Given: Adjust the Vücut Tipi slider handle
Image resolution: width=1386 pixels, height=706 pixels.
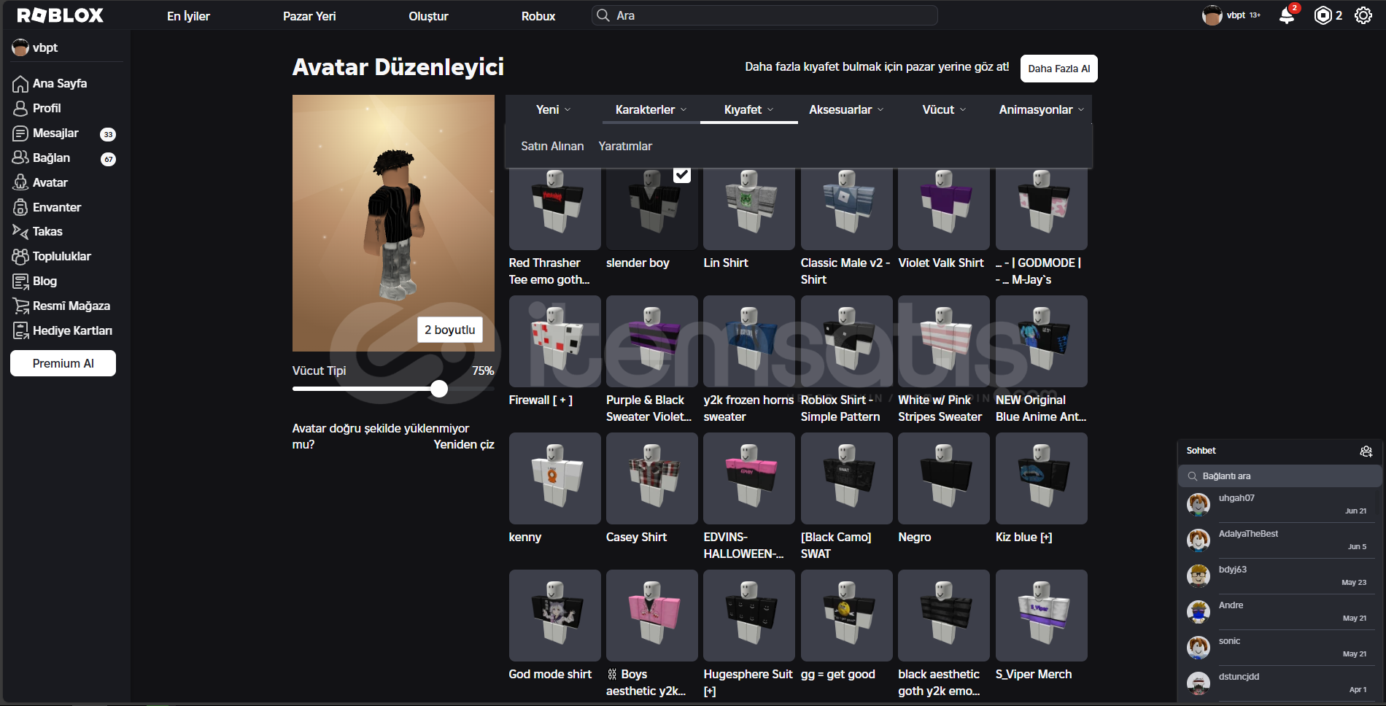Looking at the screenshot, I should click(439, 389).
